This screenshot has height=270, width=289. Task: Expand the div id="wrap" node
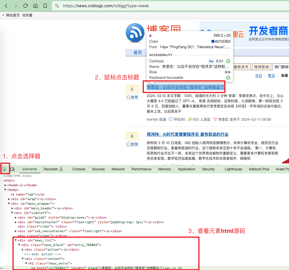click(x=9, y=199)
